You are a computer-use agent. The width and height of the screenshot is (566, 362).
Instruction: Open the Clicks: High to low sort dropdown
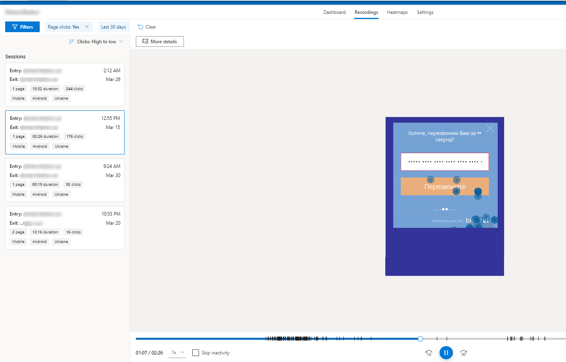point(96,42)
